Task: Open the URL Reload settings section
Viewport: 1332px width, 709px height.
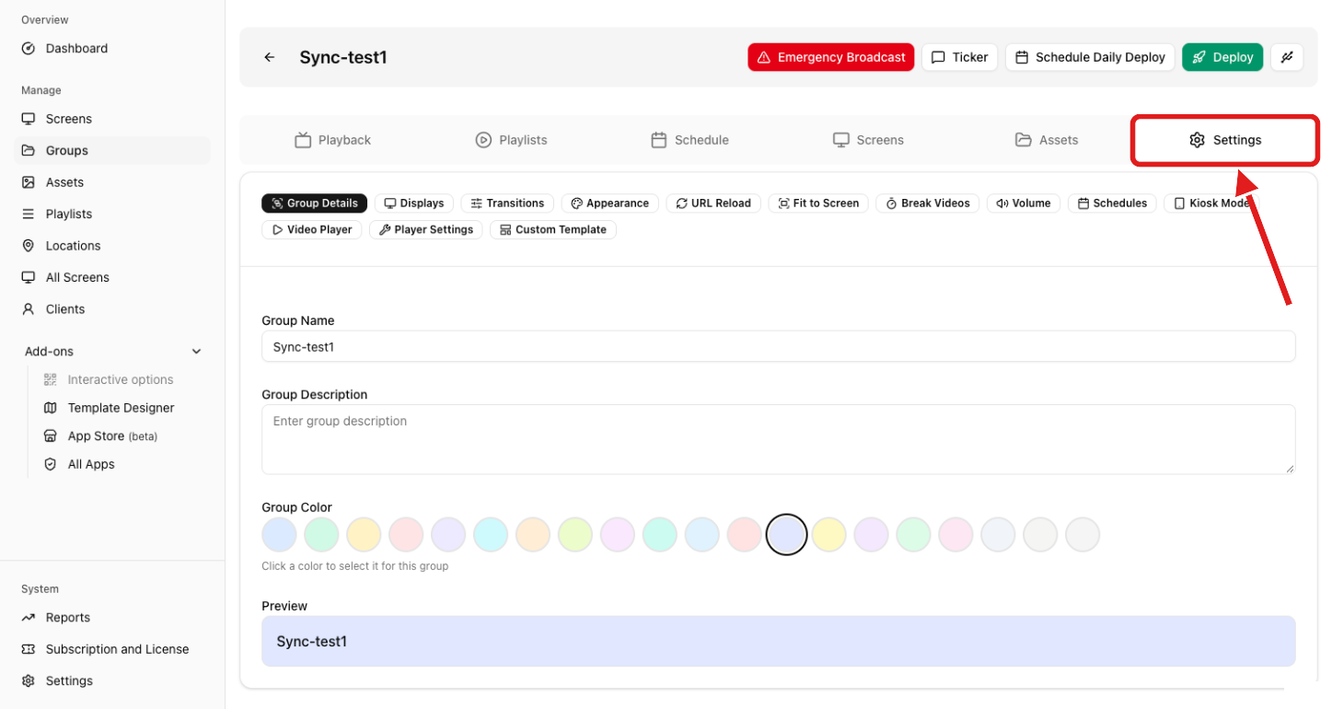Action: 713,203
